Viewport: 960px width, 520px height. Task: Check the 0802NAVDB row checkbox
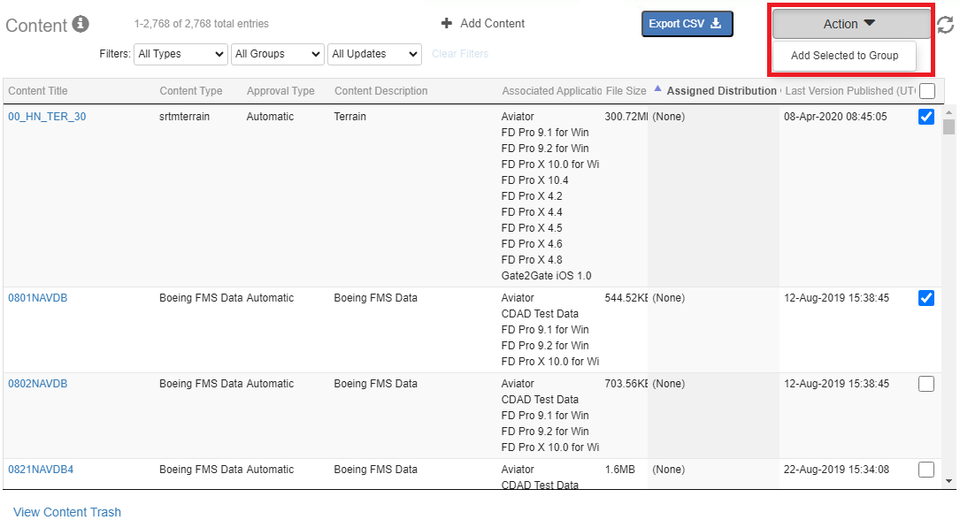tap(926, 384)
